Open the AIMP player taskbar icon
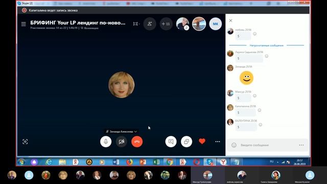327x184 pixels. [89, 162]
